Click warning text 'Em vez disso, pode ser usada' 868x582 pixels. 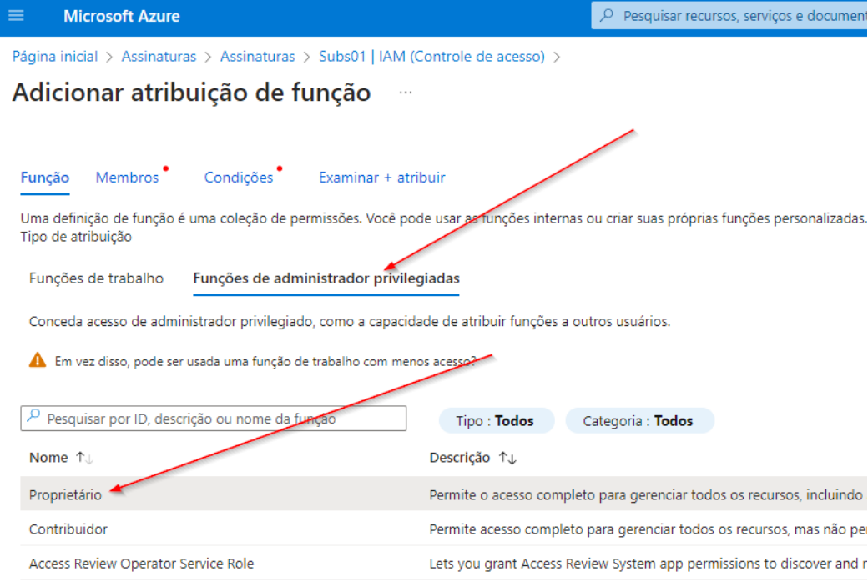pyautogui.click(x=265, y=362)
